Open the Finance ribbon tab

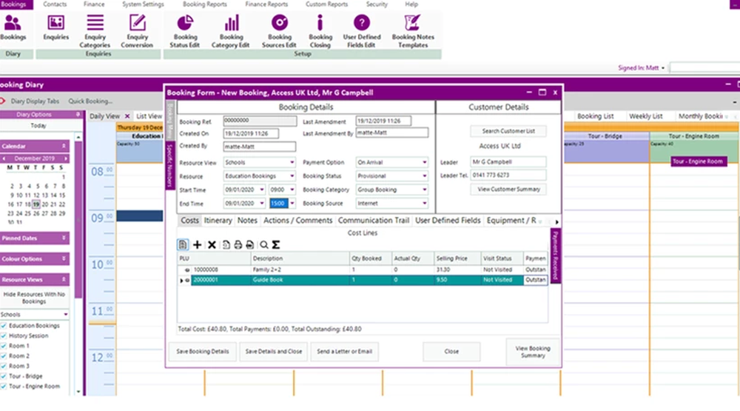pyautogui.click(x=94, y=4)
